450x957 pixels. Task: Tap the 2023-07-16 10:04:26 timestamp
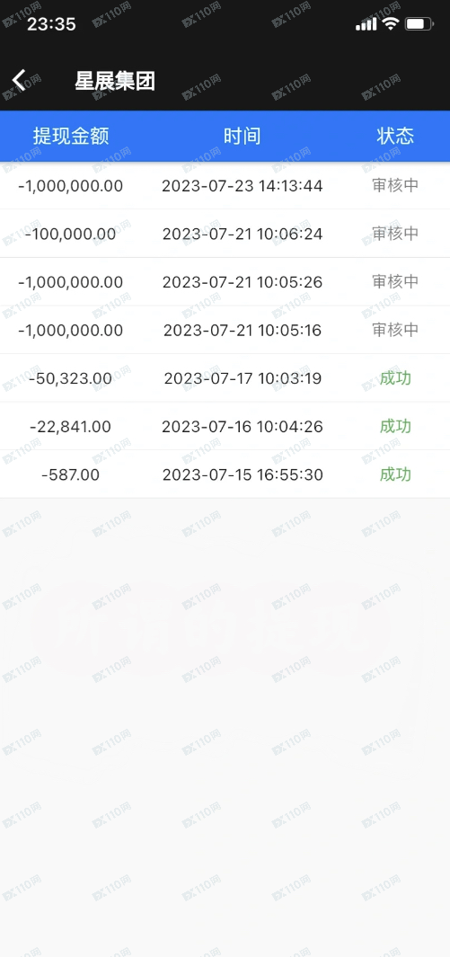[x=243, y=427]
